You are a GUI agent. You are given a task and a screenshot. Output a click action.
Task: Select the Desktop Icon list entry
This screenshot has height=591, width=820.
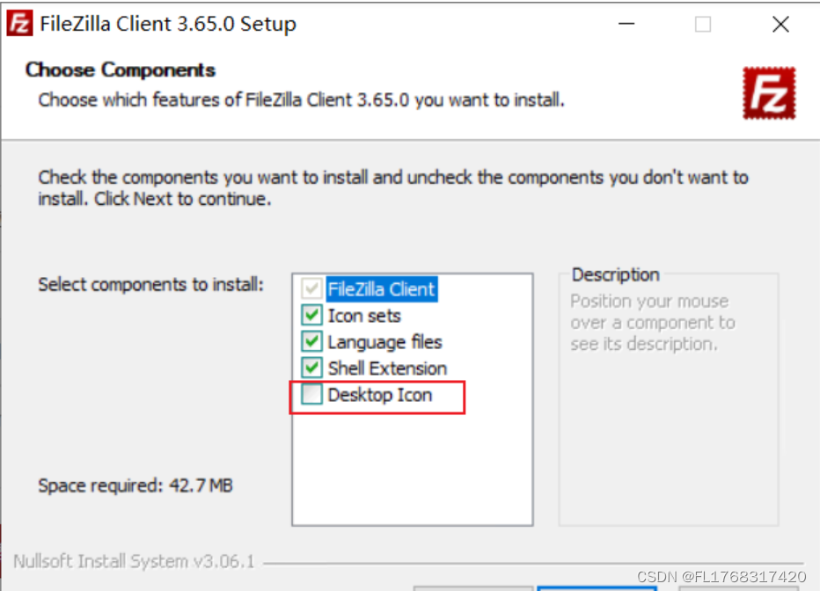coord(380,395)
